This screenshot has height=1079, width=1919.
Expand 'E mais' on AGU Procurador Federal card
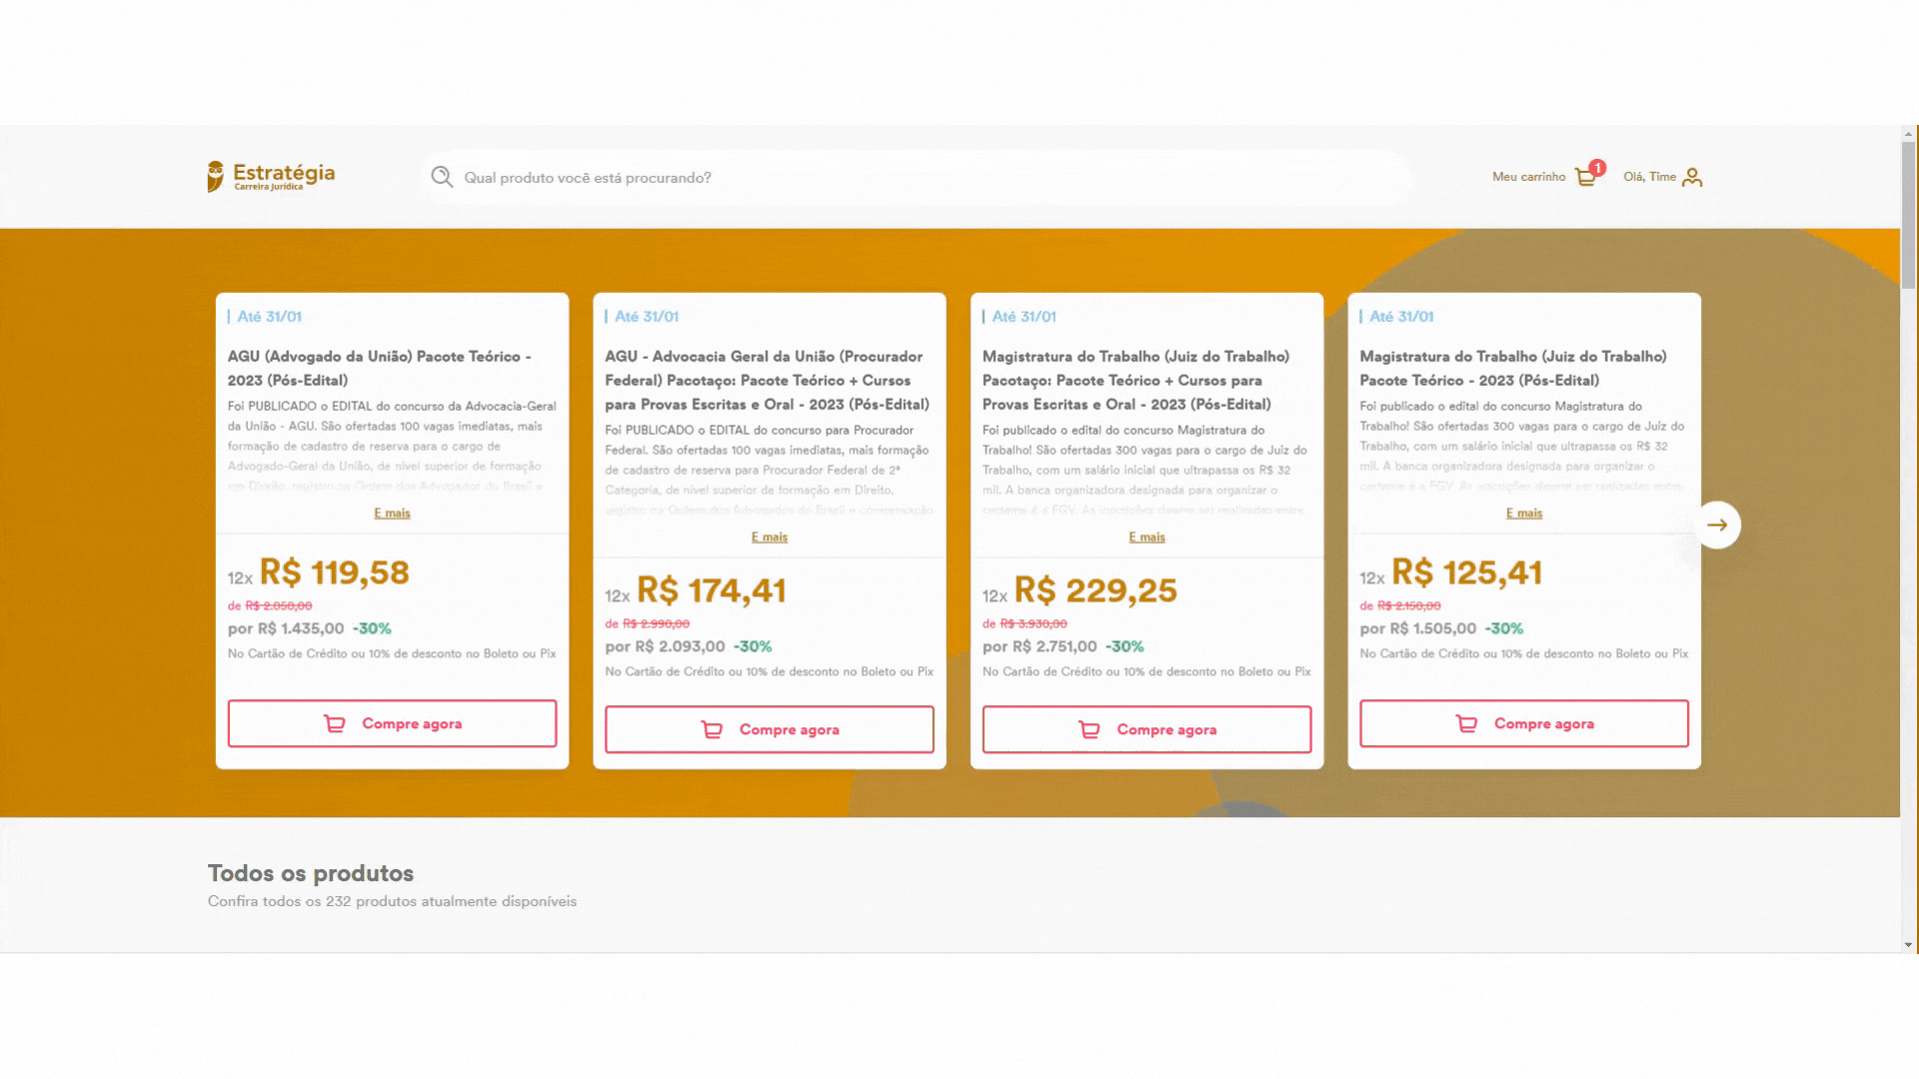click(770, 538)
